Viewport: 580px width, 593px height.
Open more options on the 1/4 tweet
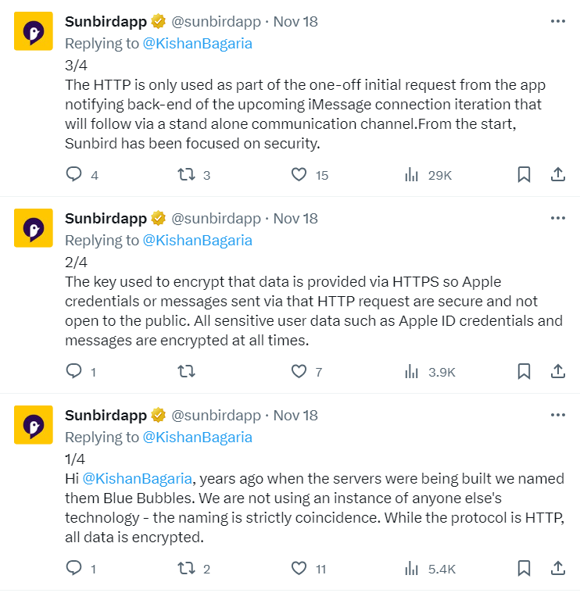(557, 415)
